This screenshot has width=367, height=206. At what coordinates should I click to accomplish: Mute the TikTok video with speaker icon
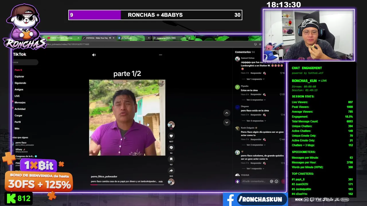pos(94,55)
